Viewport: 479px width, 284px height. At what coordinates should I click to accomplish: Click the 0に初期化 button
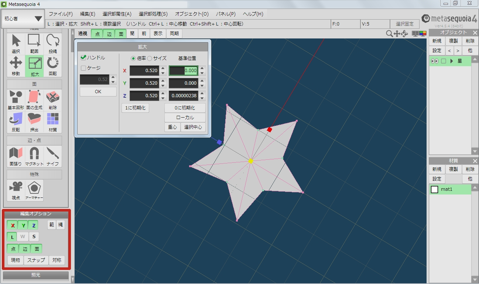point(185,108)
